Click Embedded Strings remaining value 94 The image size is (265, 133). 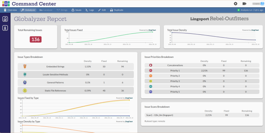[122, 67]
